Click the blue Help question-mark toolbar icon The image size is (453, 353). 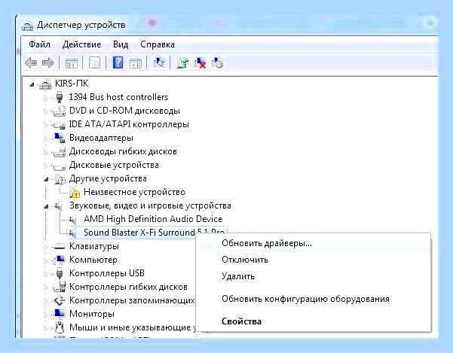(118, 62)
